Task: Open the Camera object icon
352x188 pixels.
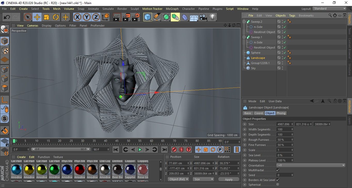Action: pos(203,17)
